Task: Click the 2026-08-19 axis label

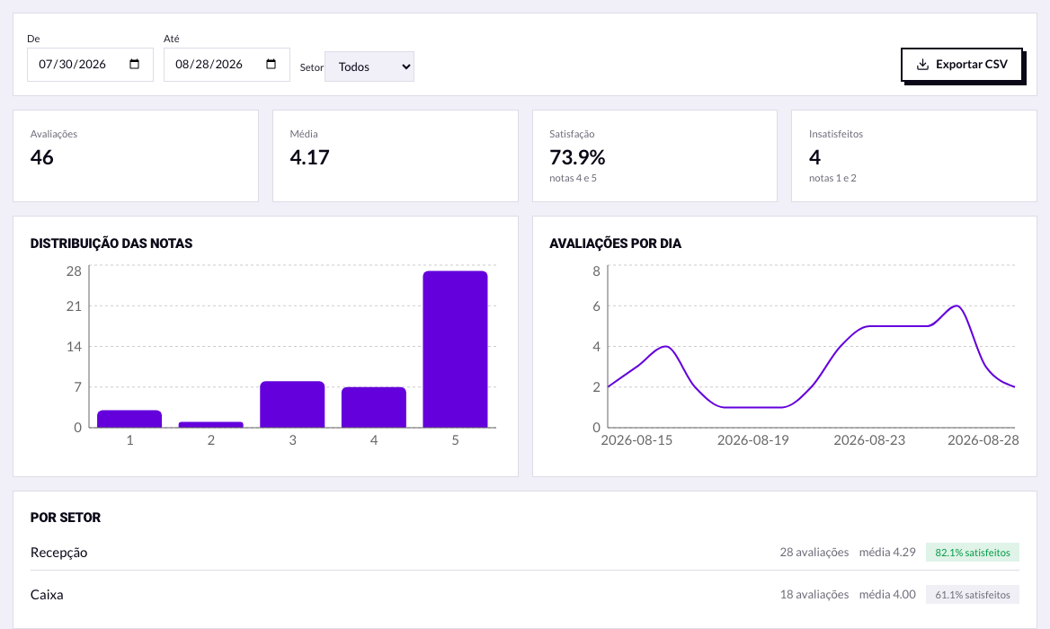Action: point(753,440)
